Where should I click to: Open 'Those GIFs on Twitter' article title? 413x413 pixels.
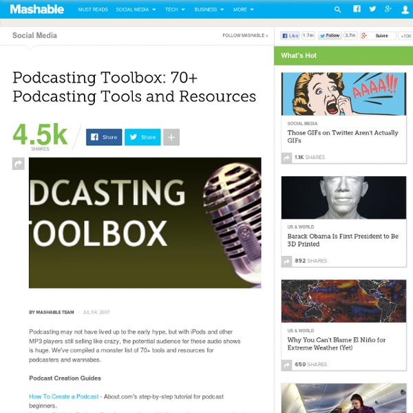point(343,136)
